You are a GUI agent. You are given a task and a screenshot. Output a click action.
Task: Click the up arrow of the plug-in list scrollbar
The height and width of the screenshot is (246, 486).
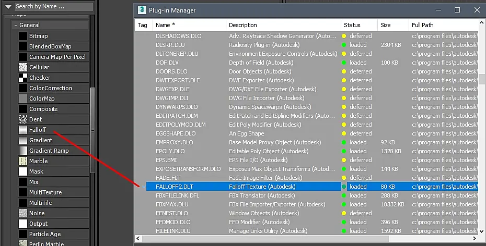pos(482,22)
